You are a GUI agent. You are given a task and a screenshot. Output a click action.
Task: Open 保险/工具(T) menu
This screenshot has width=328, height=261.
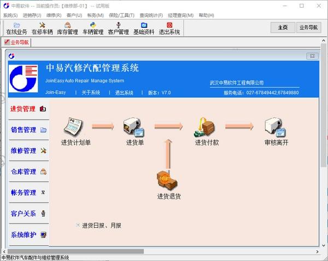pos(121,15)
